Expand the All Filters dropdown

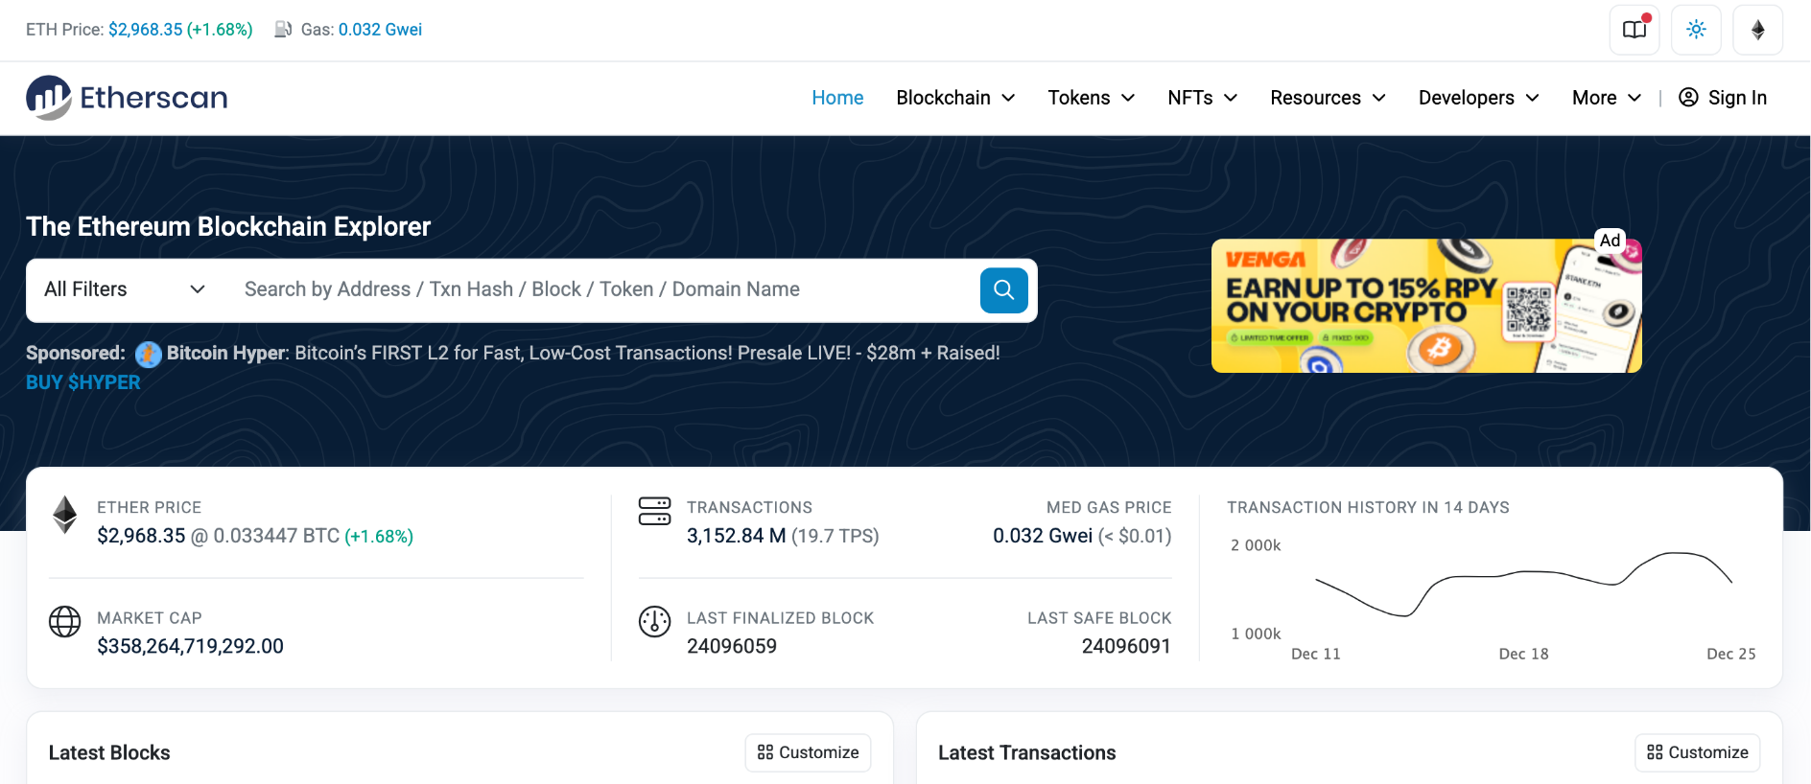click(125, 289)
